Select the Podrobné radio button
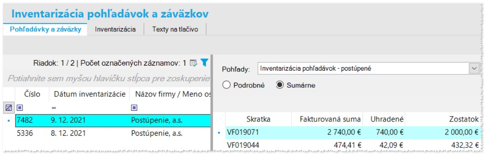 [227, 85]
